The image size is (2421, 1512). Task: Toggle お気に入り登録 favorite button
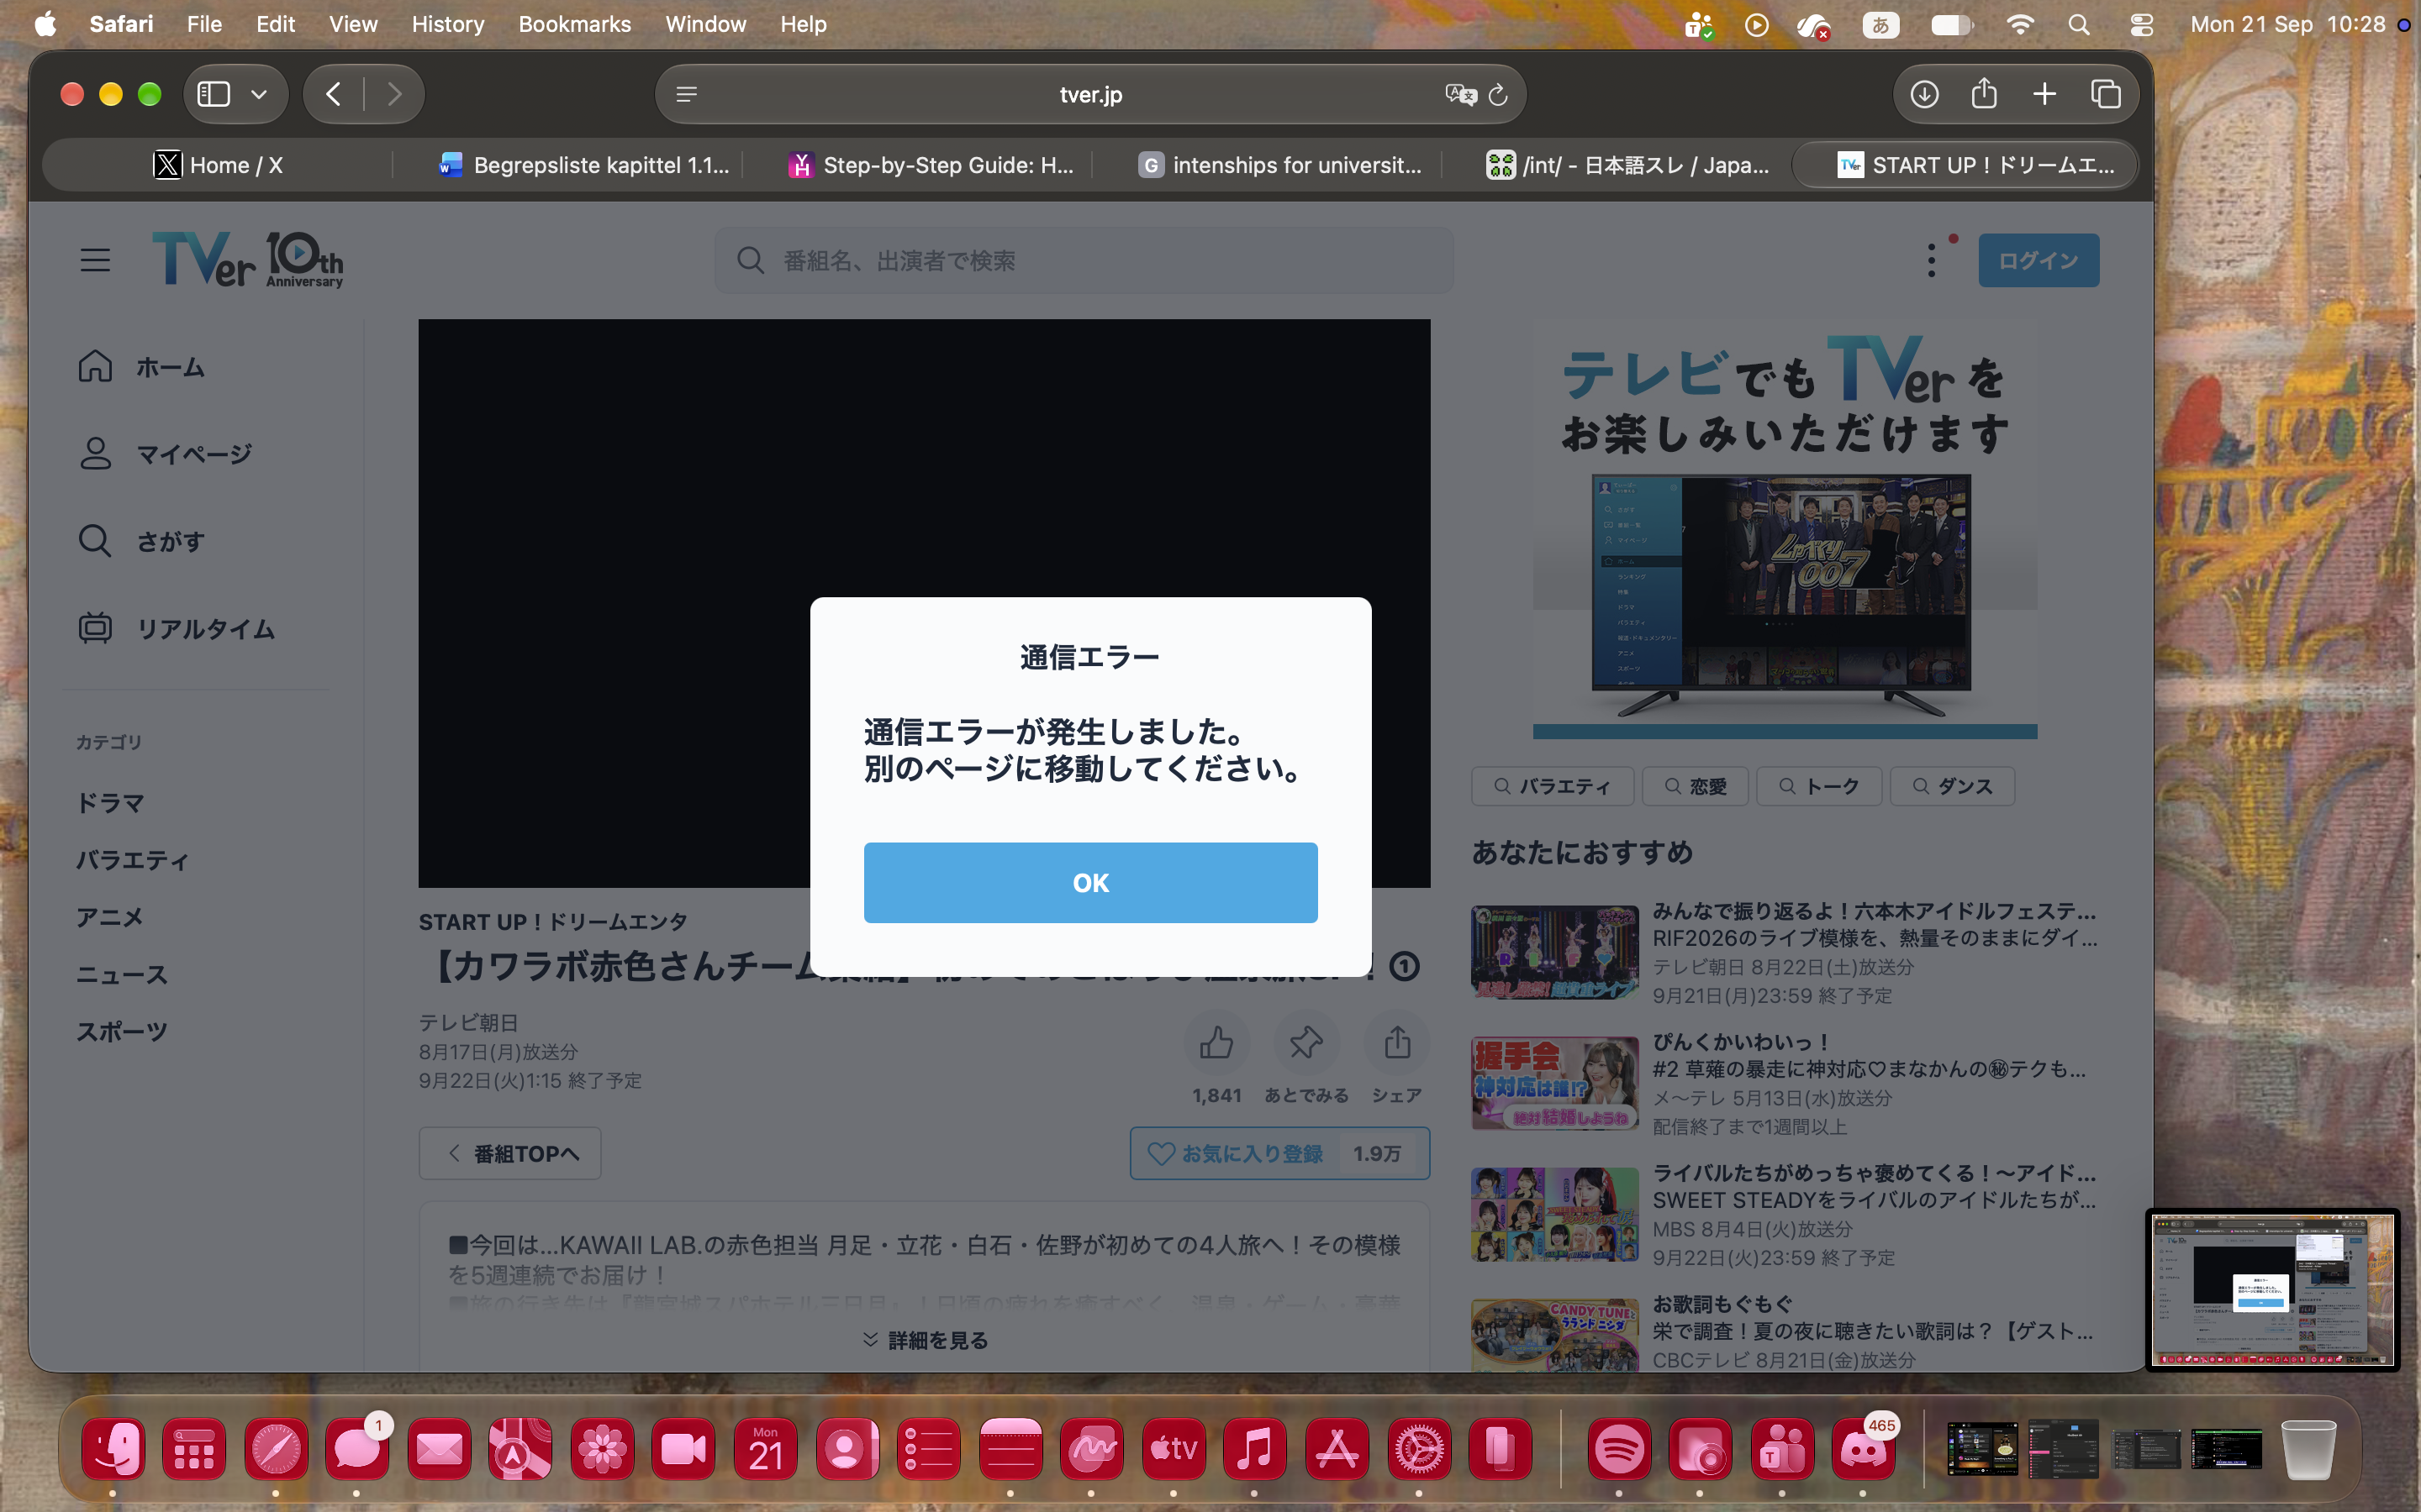point(1279,1153)
